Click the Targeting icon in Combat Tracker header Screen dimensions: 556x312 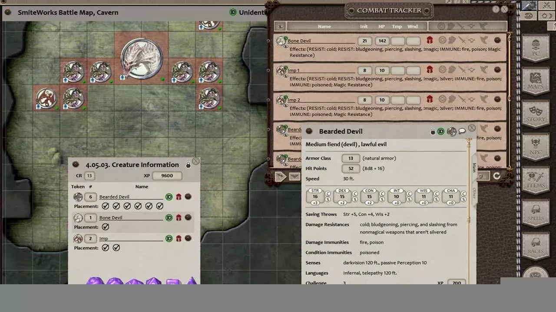441,26
